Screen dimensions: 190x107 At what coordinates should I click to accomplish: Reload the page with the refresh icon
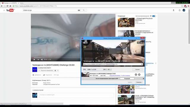[7, 6]
